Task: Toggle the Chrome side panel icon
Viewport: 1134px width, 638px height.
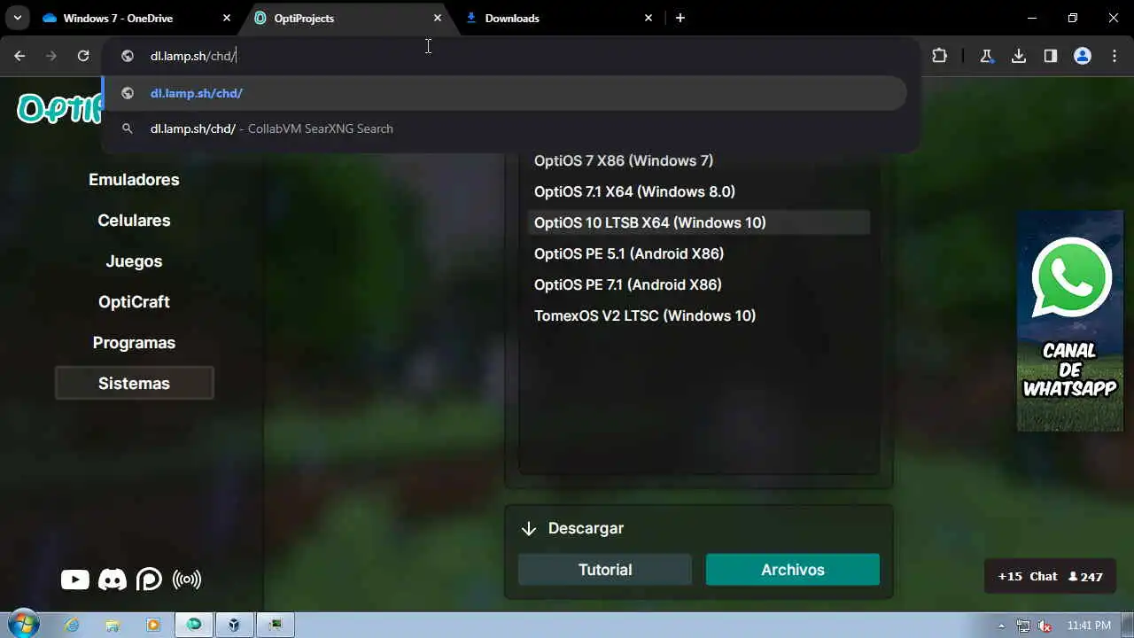Action: [x=1051, y=56]
